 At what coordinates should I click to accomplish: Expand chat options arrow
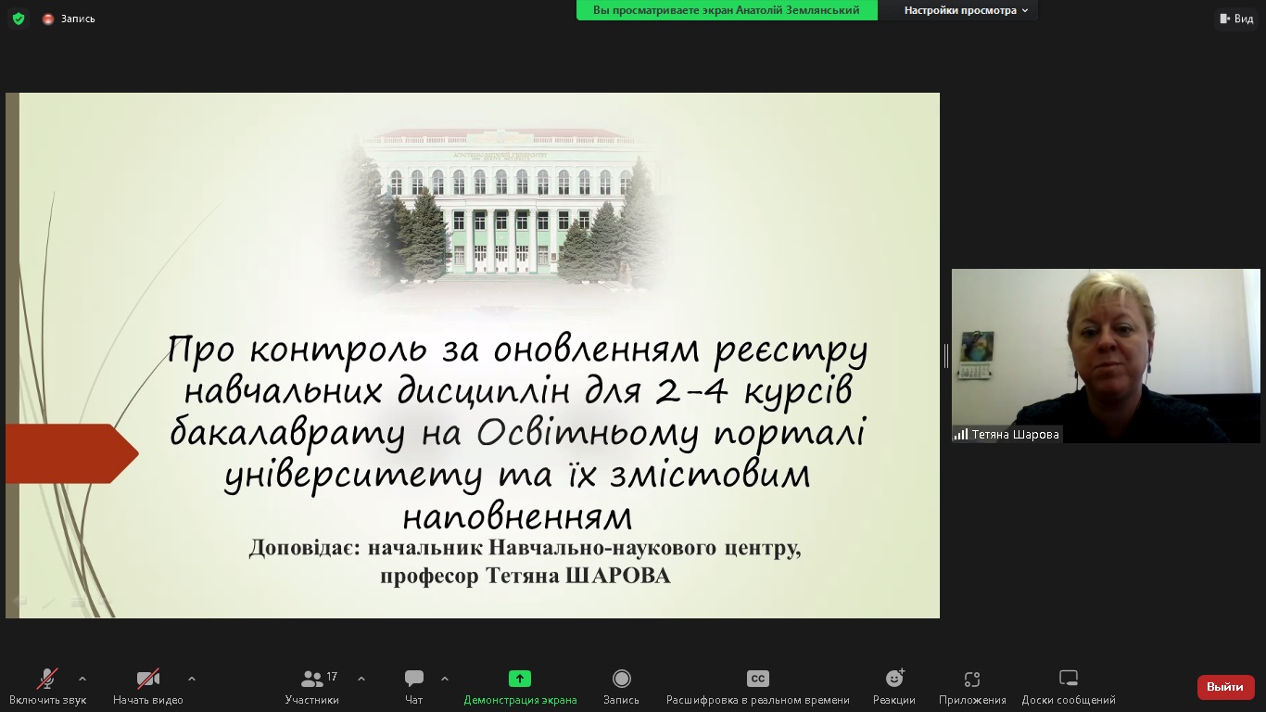pos(445,679)
